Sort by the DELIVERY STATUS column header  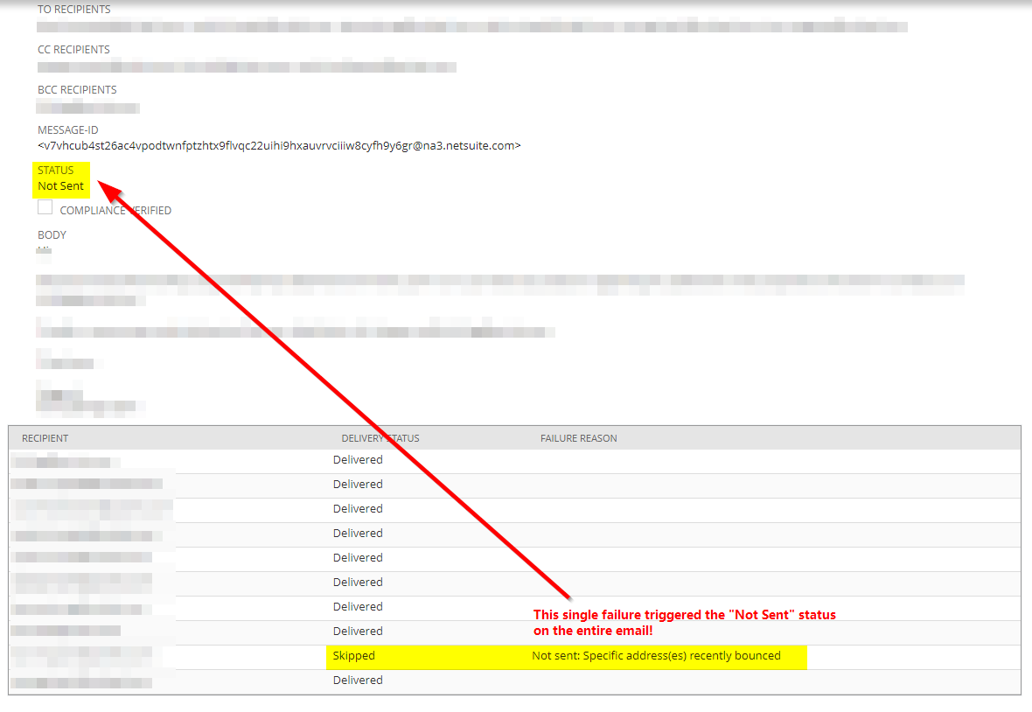380,437
